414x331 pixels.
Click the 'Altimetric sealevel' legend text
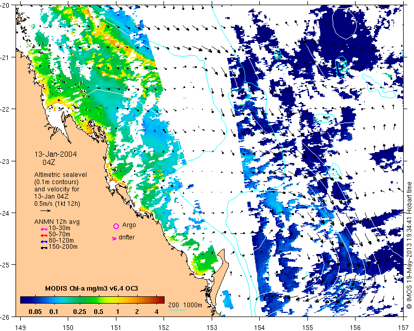(61, 175)
